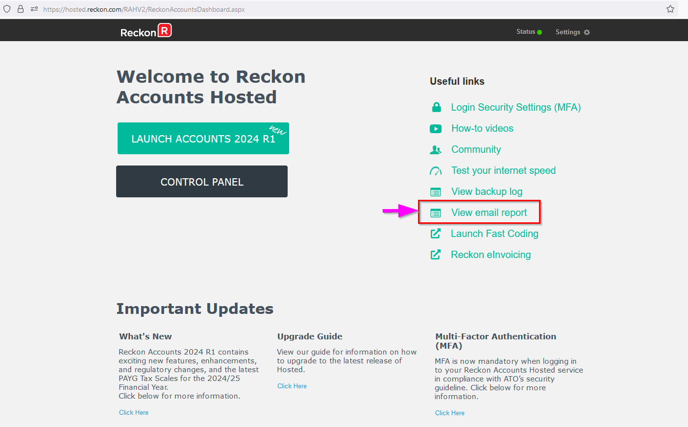Click the browser shield tracking-protection icon
Viewport: 688px width, 427px height.
click(x=7, y=9)
